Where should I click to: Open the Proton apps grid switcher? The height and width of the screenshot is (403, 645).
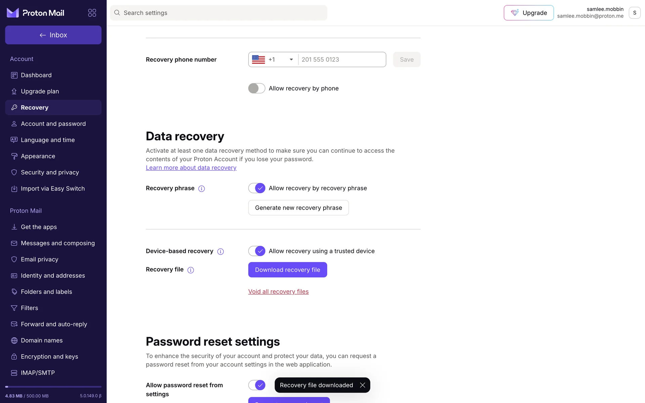coord(92,13)
